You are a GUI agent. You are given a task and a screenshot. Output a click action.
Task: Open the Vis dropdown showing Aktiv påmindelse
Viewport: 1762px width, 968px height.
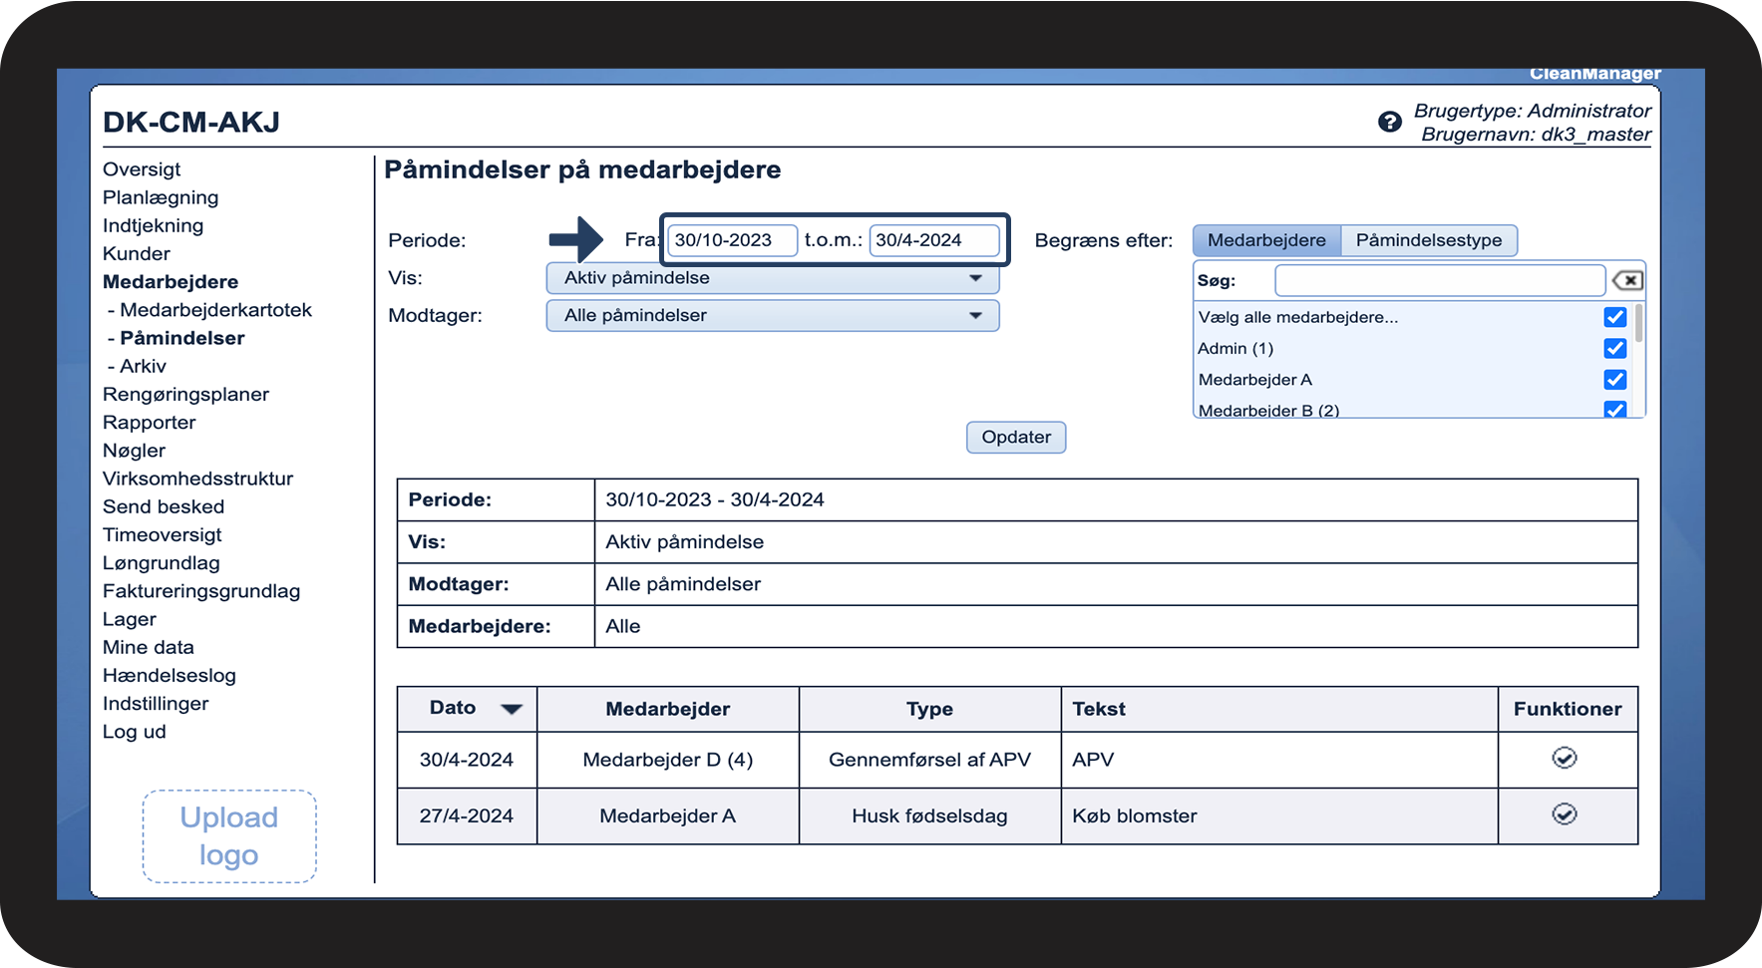772,278
